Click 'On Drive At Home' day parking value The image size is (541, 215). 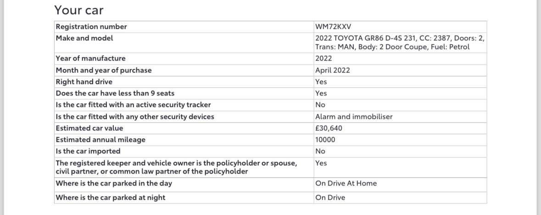click(346, 184)
